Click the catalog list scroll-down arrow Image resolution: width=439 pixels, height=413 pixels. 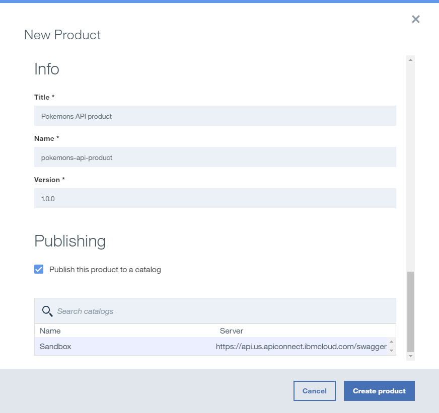[x=391, y=351]
